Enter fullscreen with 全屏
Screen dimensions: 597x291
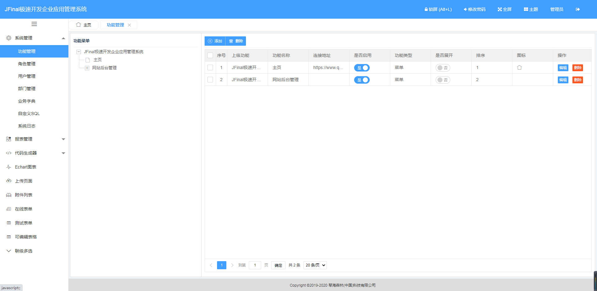tap(504, 9)
